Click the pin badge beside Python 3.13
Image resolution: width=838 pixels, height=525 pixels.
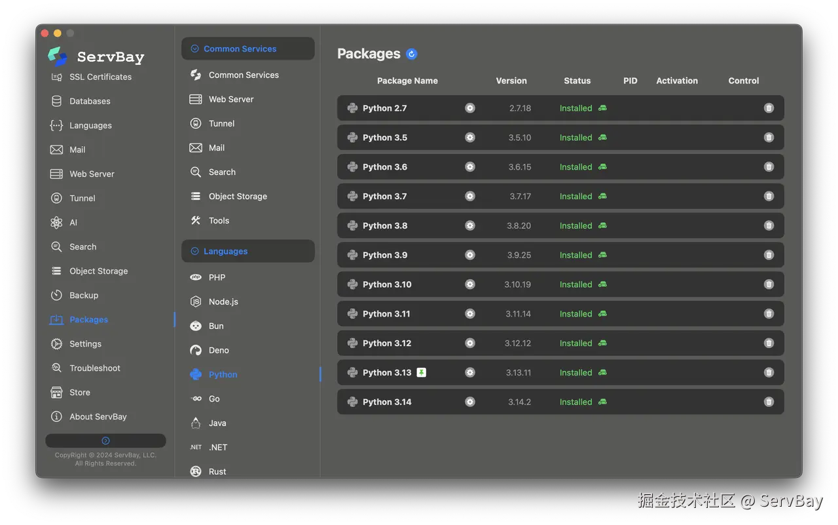[422, 372]
